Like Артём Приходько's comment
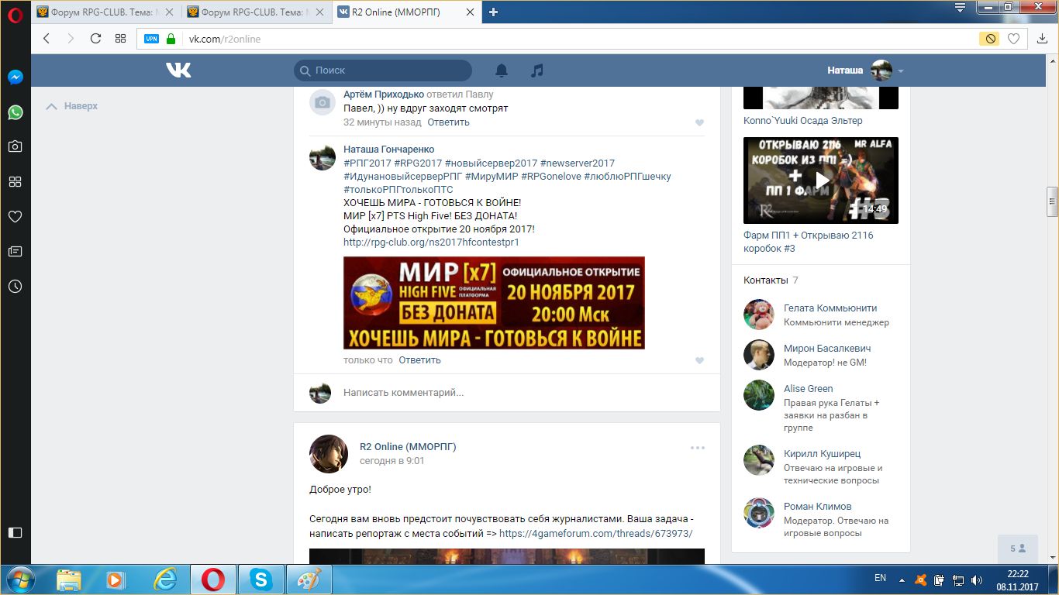Image resolution: width=1059 pixels, height=595 pixels. 699,122
